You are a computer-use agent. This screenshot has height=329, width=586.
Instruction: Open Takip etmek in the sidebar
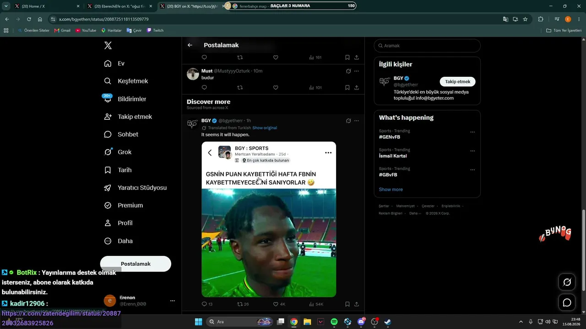tap(128, 117)
